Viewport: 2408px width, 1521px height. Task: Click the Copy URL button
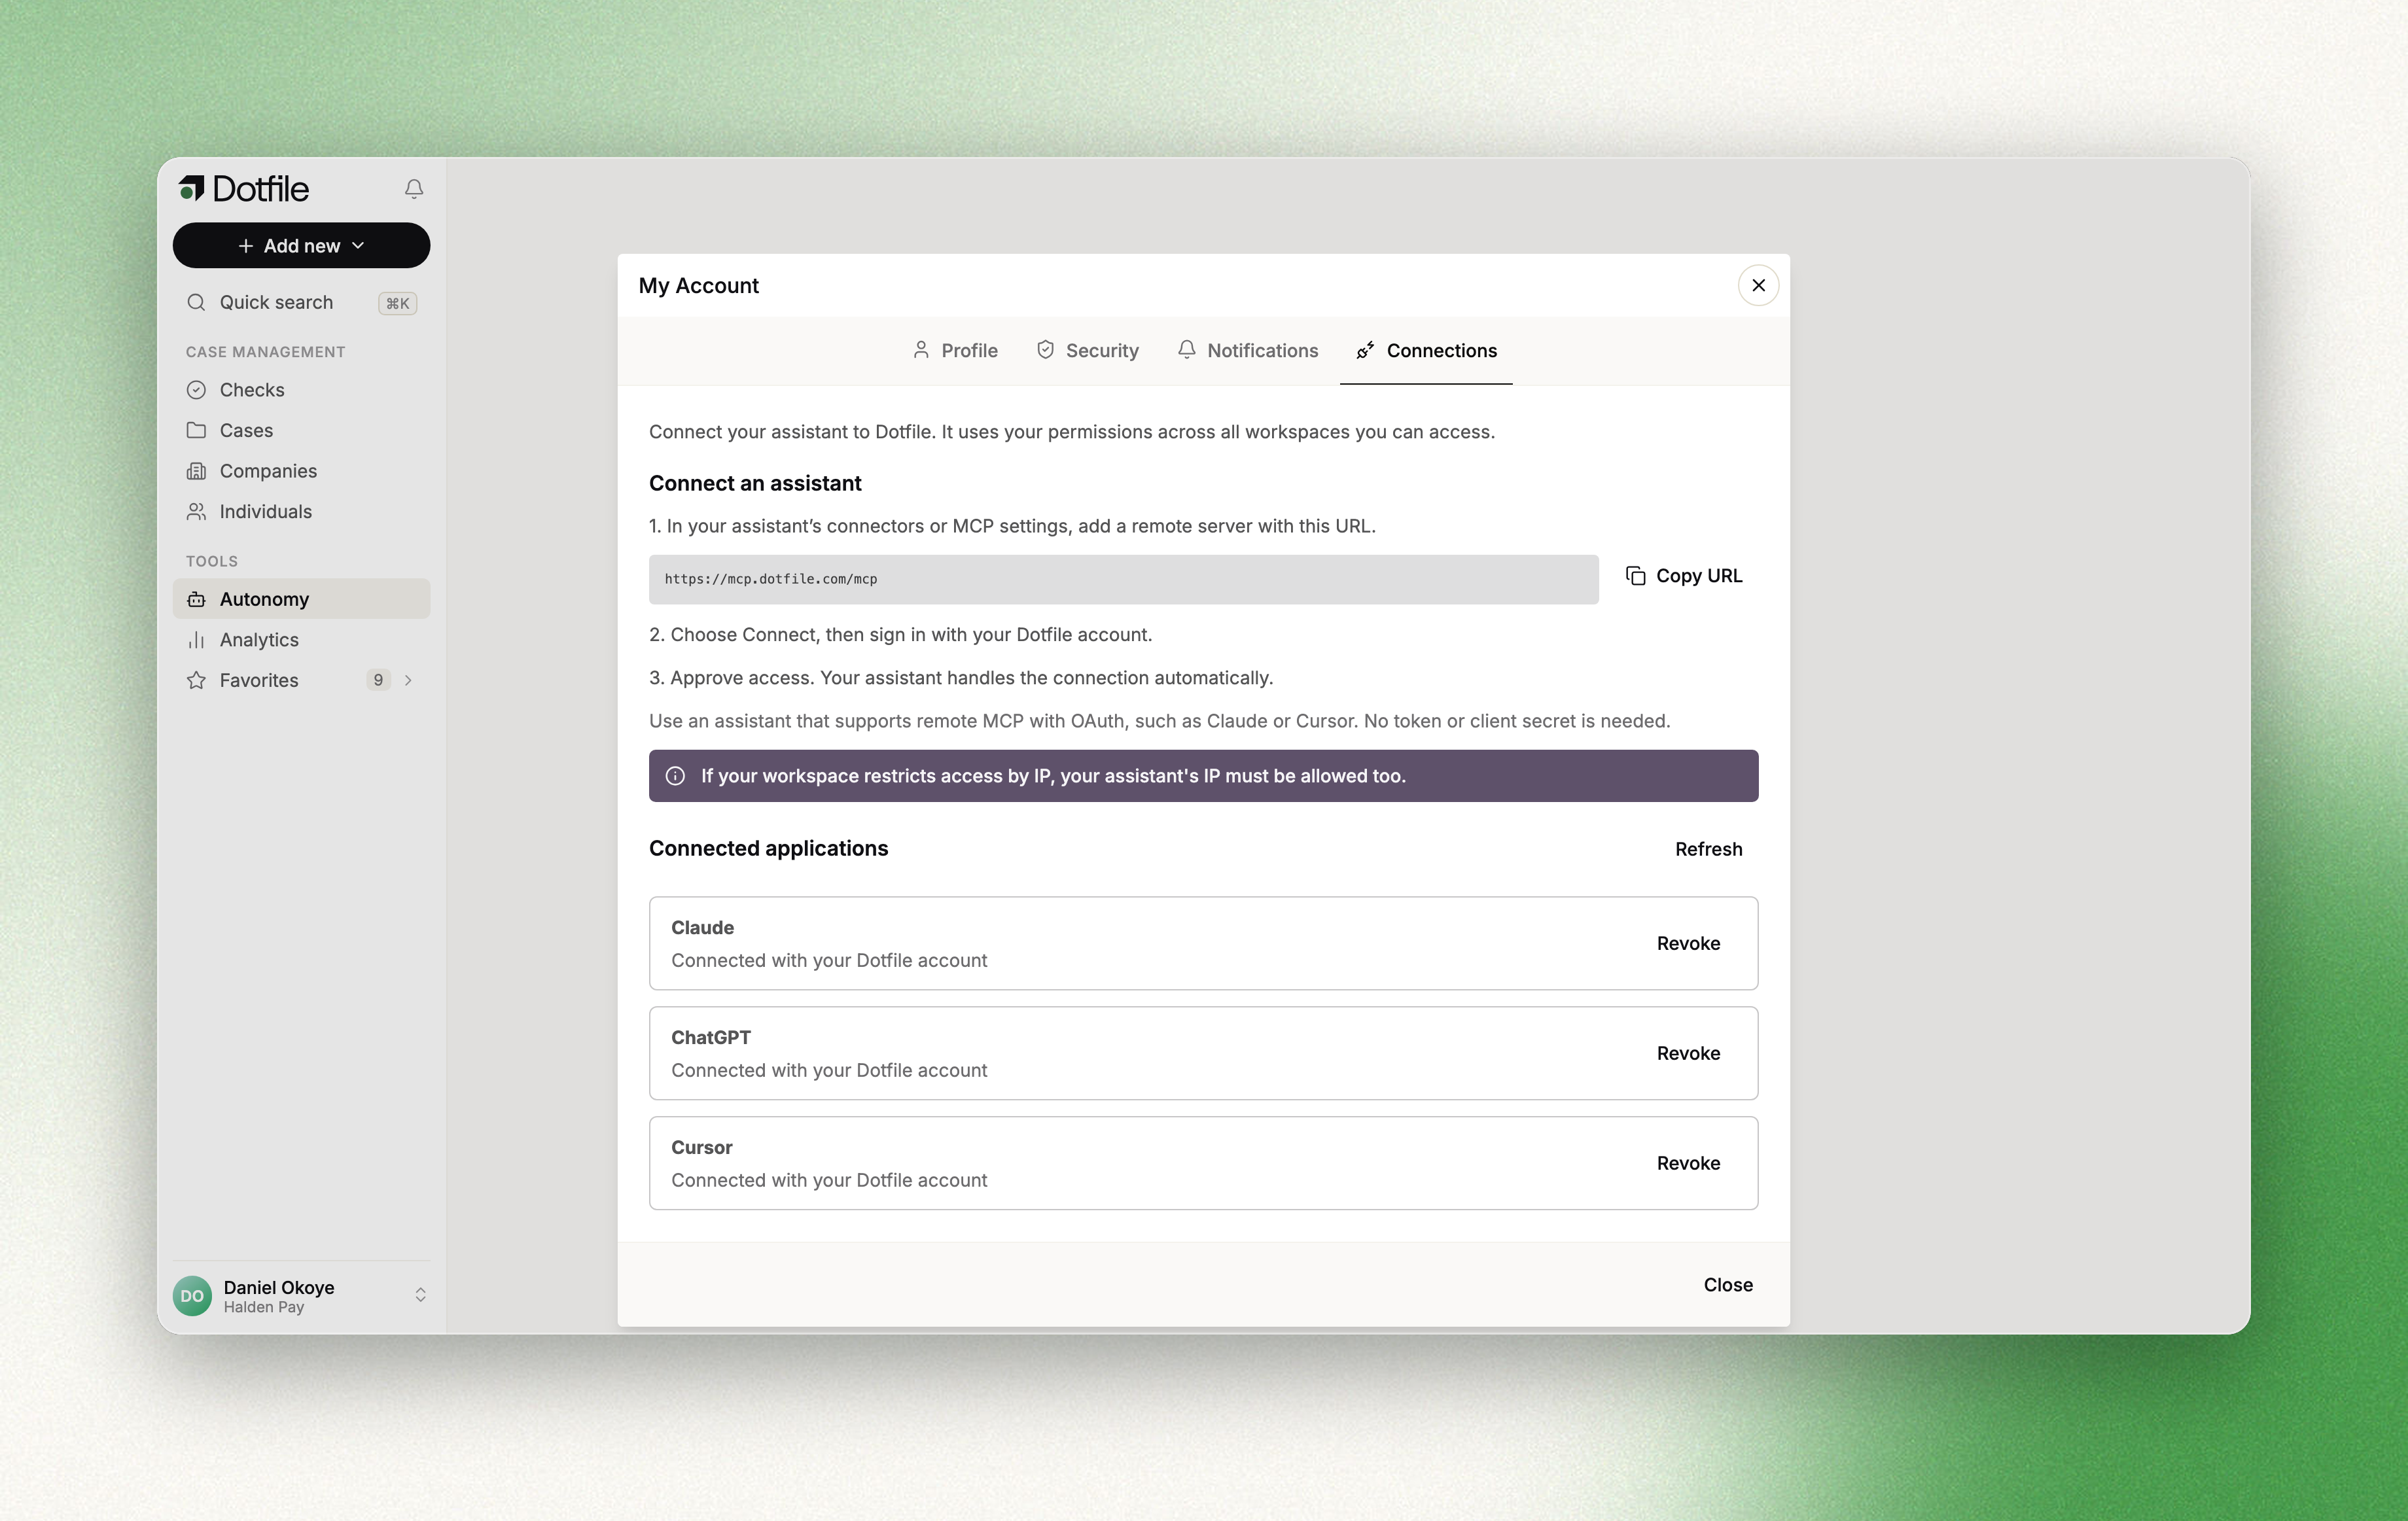[1684, 576]
